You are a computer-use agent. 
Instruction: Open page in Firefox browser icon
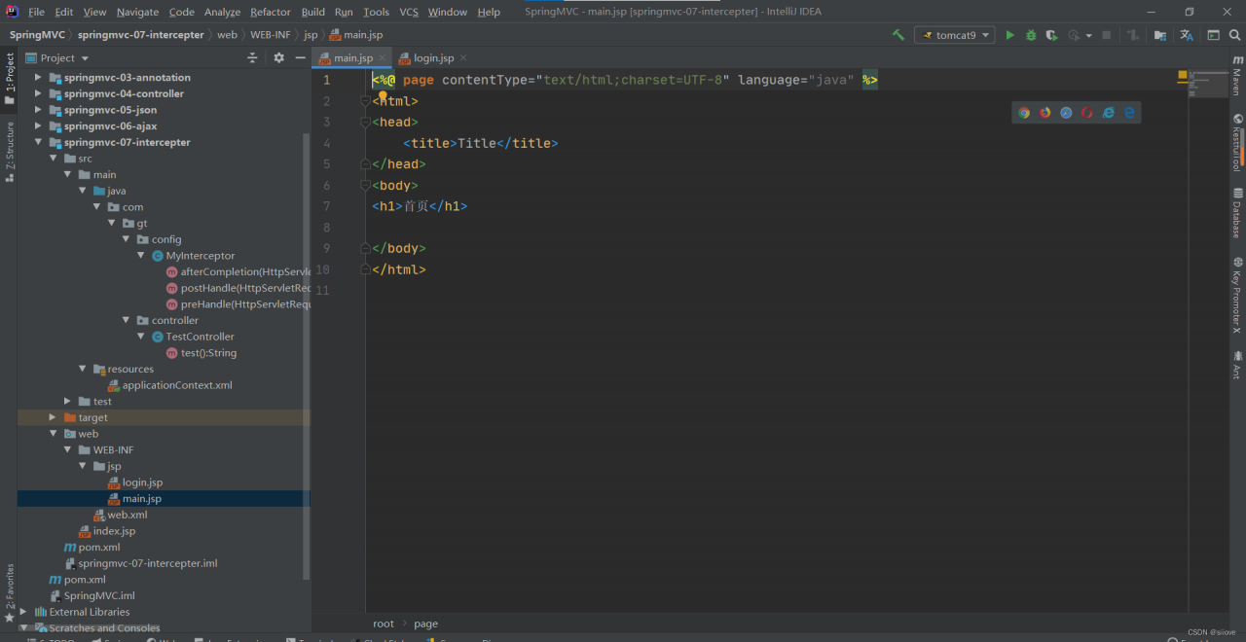[x=1045, y=113]
